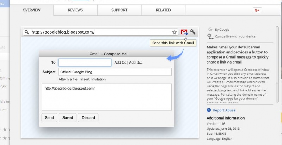Image resolution: width=282 pixels, height=145 pixels.
Task: Click the Additional Information heading
Action: point(226,118)
